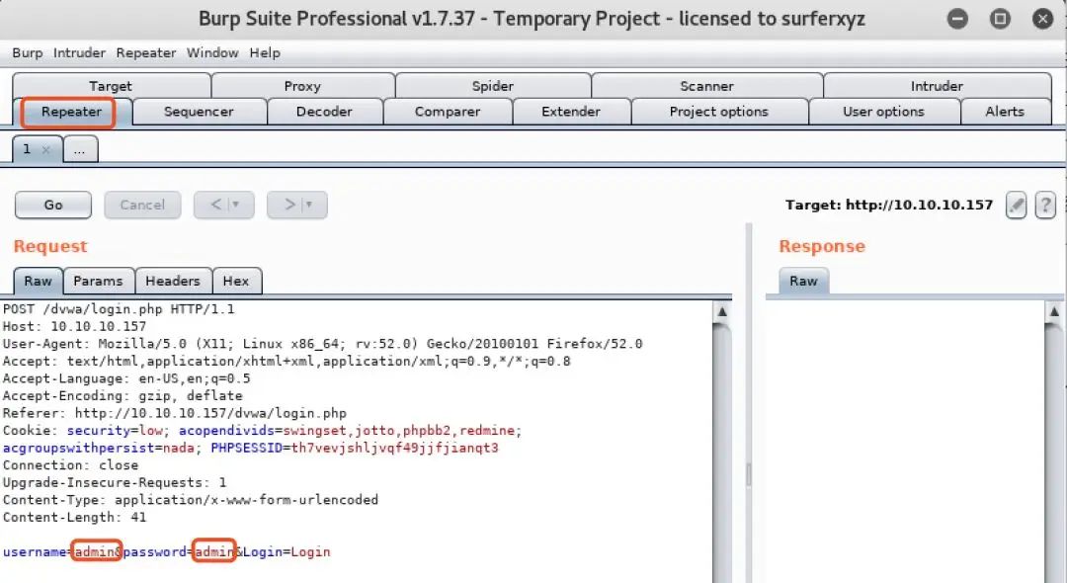This screenshot has width=1067, height=583.
Task: Click the Login=Login parameter
Action: (287, 551)
